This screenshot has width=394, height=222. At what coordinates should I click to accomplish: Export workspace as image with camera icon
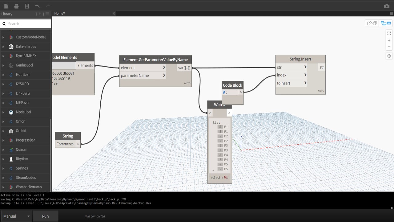(387, 6)
